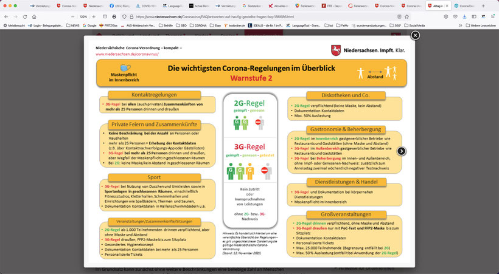Switch to the Achse Berlin tab
The image size is (499, 274).
198,5
